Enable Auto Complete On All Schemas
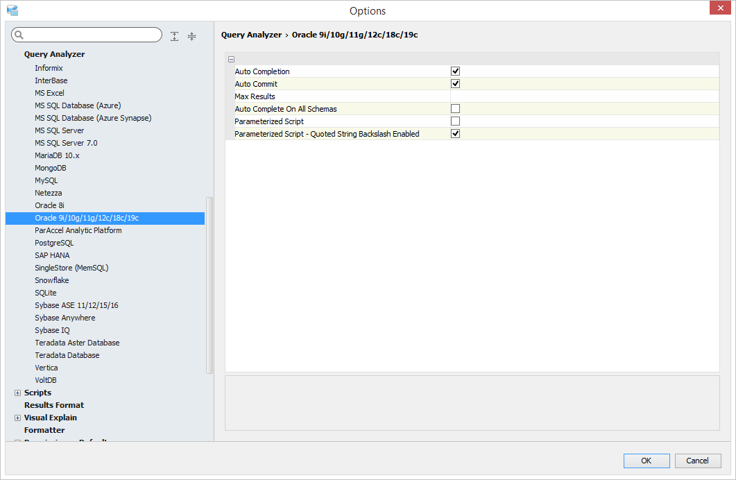Screen dimensions: 736x480 tap(456, 108)
